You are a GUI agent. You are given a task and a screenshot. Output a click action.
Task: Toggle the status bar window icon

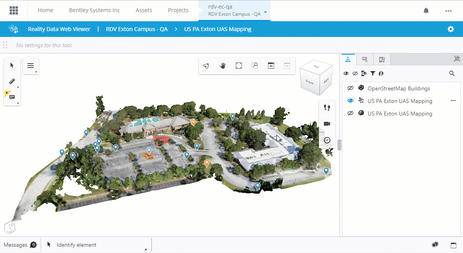point(454,245)
